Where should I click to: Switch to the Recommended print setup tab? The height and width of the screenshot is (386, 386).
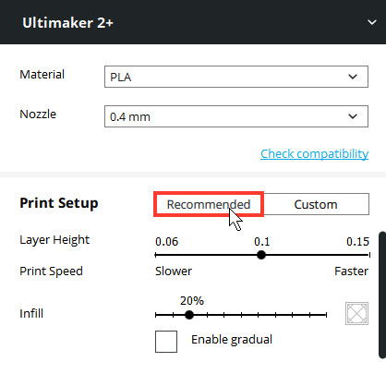[209, 204]
